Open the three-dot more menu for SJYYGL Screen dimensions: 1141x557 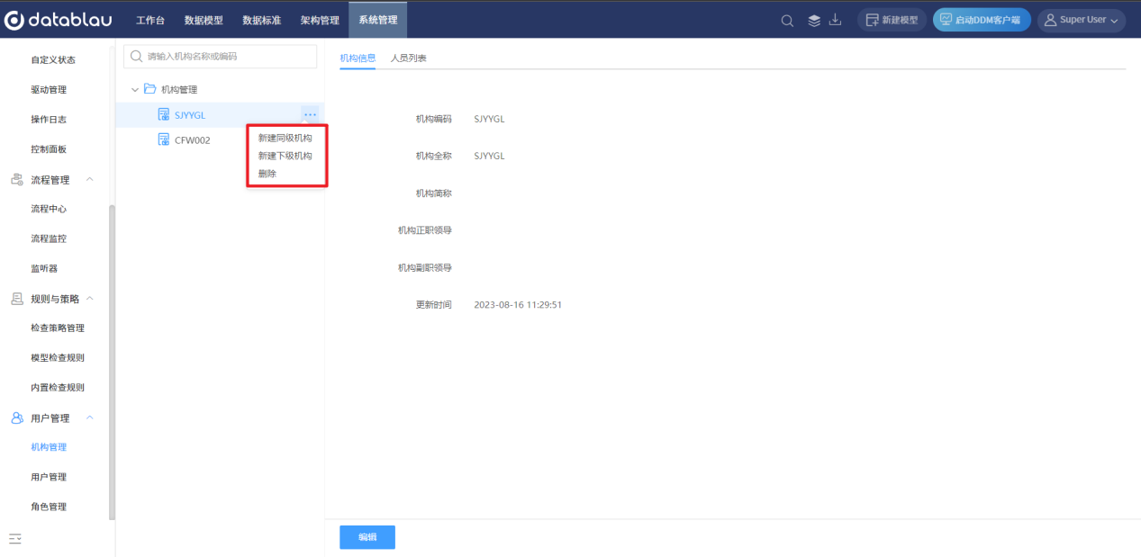[310, 114]
